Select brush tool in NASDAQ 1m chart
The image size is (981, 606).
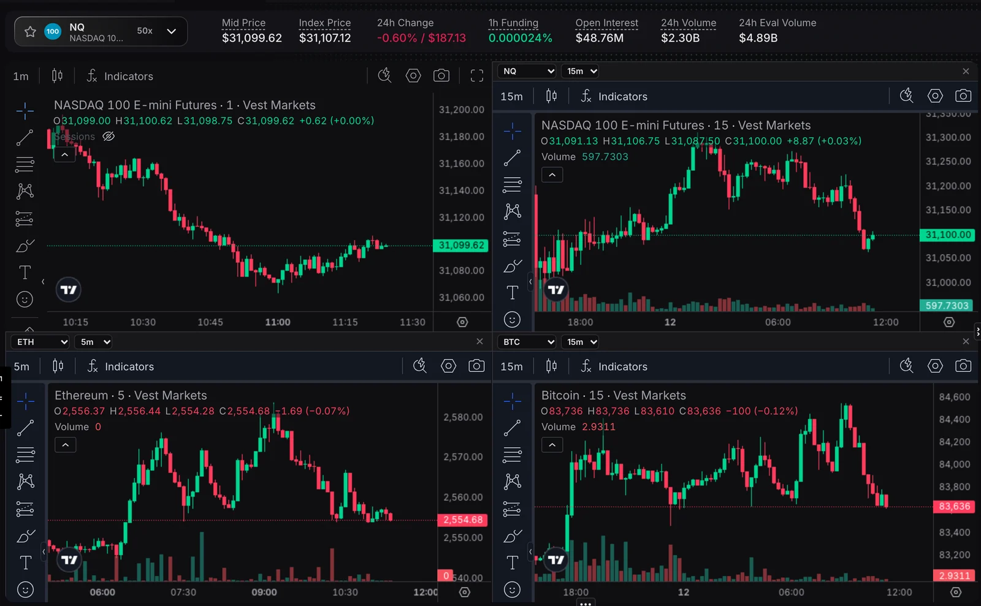coord(25,246)
